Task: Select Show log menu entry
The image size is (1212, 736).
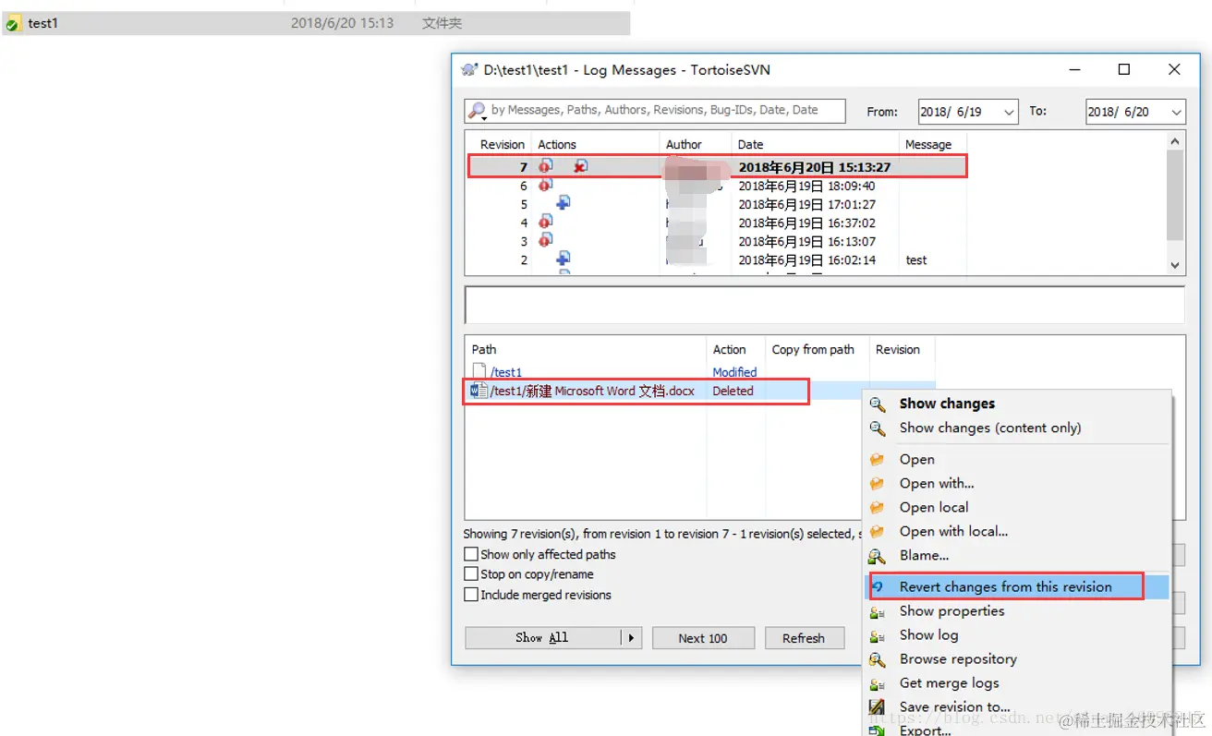Action: point(928,634)
